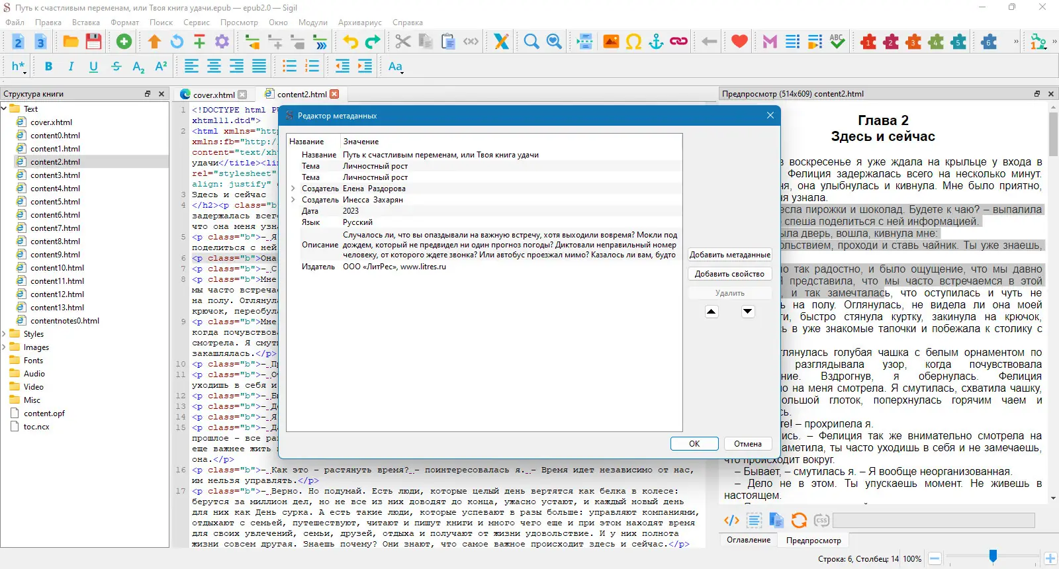Viewport: 1059px width, 569px height.
Task: Paste from clipboard icon
Action: (x=448, y=42)
